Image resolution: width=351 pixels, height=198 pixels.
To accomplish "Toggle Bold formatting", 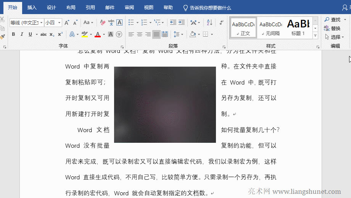I will (x=13, y=35).
